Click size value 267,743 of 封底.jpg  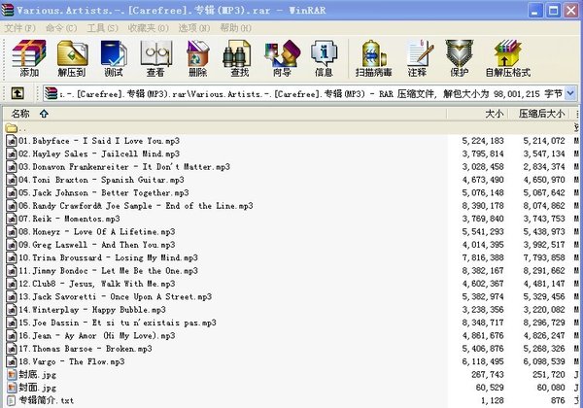488,375
